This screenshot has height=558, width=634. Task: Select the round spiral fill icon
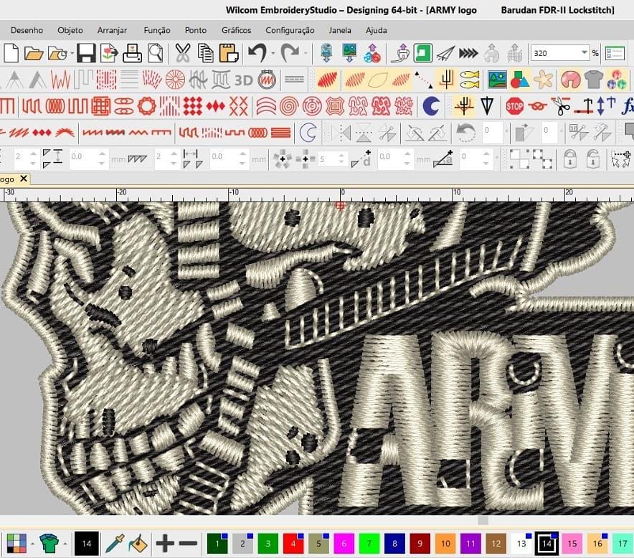288,106
